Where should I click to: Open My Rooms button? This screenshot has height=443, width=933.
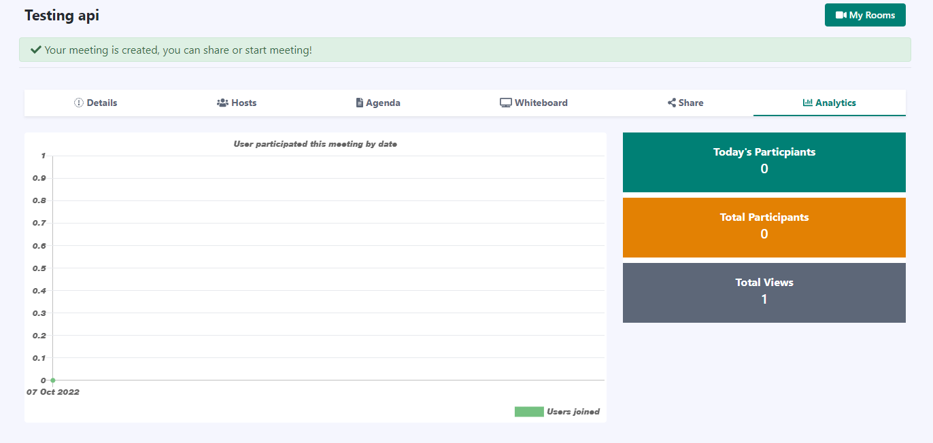pyautogui.click(x=864, y=15)
